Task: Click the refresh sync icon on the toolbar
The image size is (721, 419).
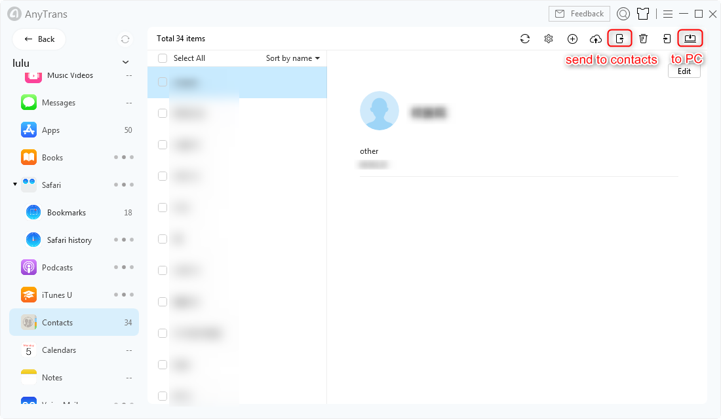Action: point(525,39)
